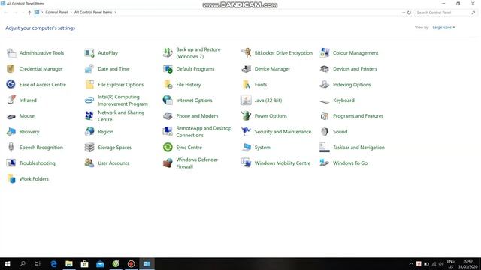The width and height of the screenshot is (481, 270).
Task: Open the Security and Maintenance flag icon
Action: pos(247,132)
